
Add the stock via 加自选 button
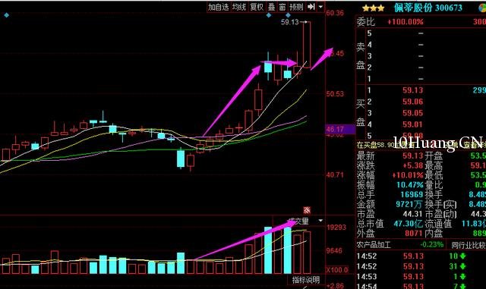(x=218, y=7)
